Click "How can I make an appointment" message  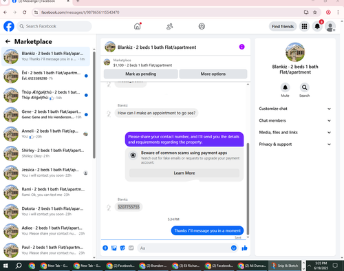pyautogui.click(x=156, y=113)
